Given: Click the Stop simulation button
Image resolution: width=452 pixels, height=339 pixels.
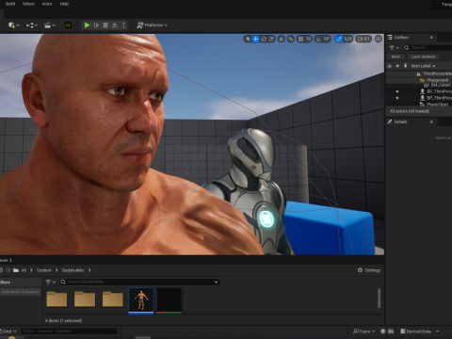Looking at the screenshot, I should 105,25.
